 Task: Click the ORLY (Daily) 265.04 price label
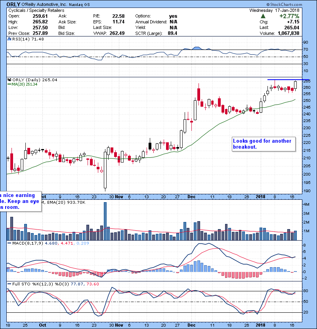pos(34,80)
